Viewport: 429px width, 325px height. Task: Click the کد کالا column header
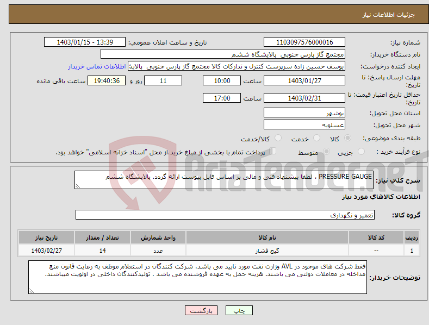(376, 237)
